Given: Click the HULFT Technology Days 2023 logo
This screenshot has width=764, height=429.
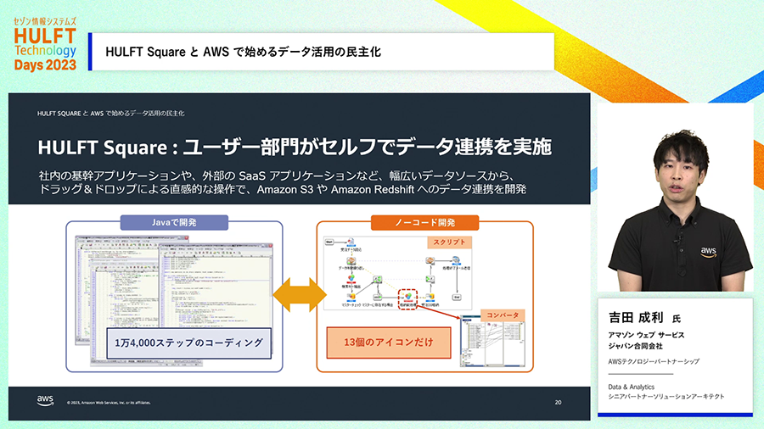Looking at the screenshot, I should [x=45, y=43].
